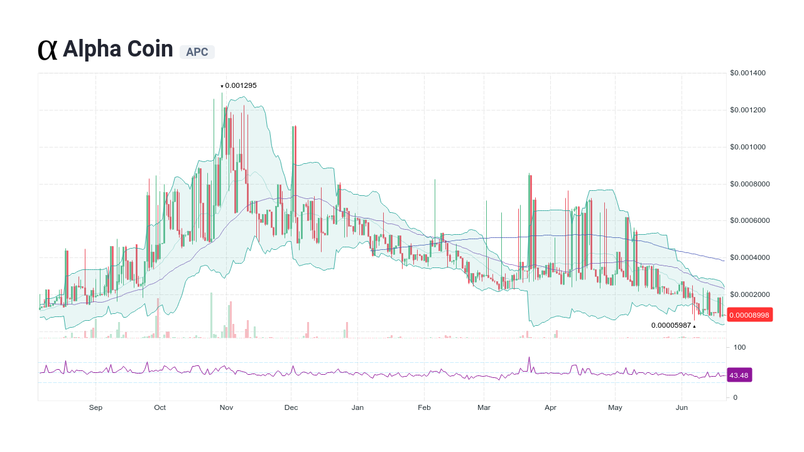Viewport: 804px width, 452px height.
Task: Click the upper Bollinger band boundary
Action: 245,97
